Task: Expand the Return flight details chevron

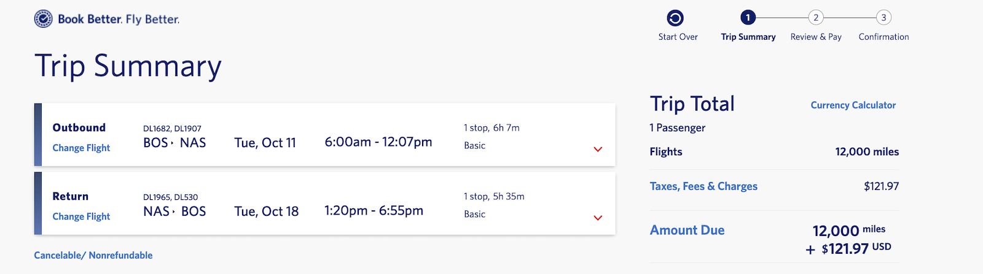Action: pos(598,218)
